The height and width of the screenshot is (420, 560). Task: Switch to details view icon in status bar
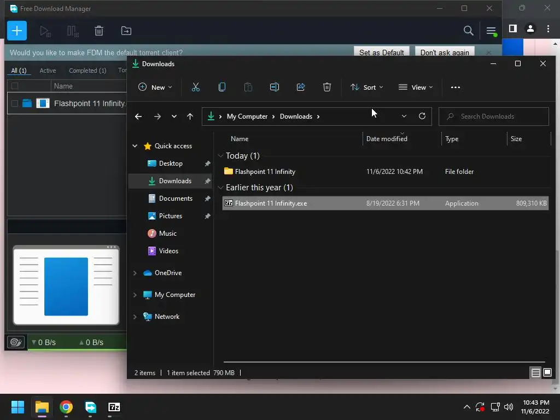pyautogui.click(x=535, y=373)
